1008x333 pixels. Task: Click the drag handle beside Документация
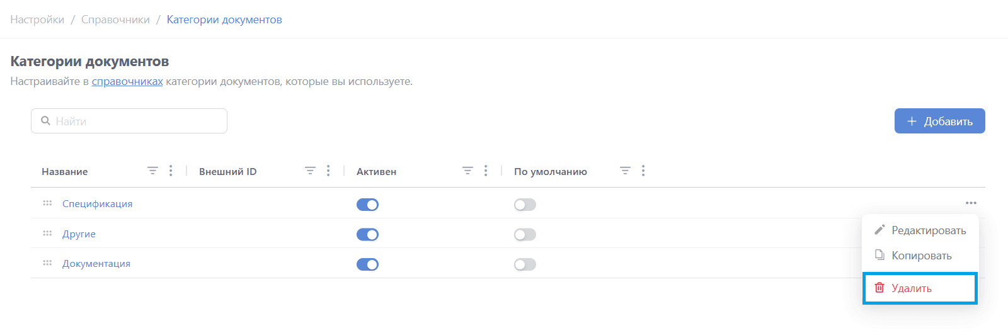[47, 263]
